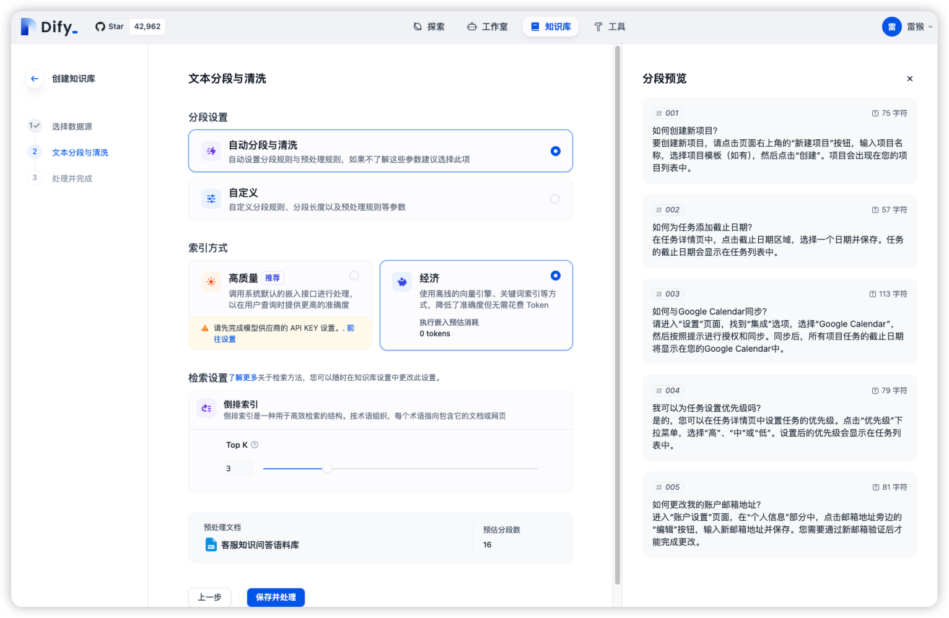Click the 推荐 badge next to 高质量
Image resolution: width=949 pixels, height=618 pixels.
[273, 278]
